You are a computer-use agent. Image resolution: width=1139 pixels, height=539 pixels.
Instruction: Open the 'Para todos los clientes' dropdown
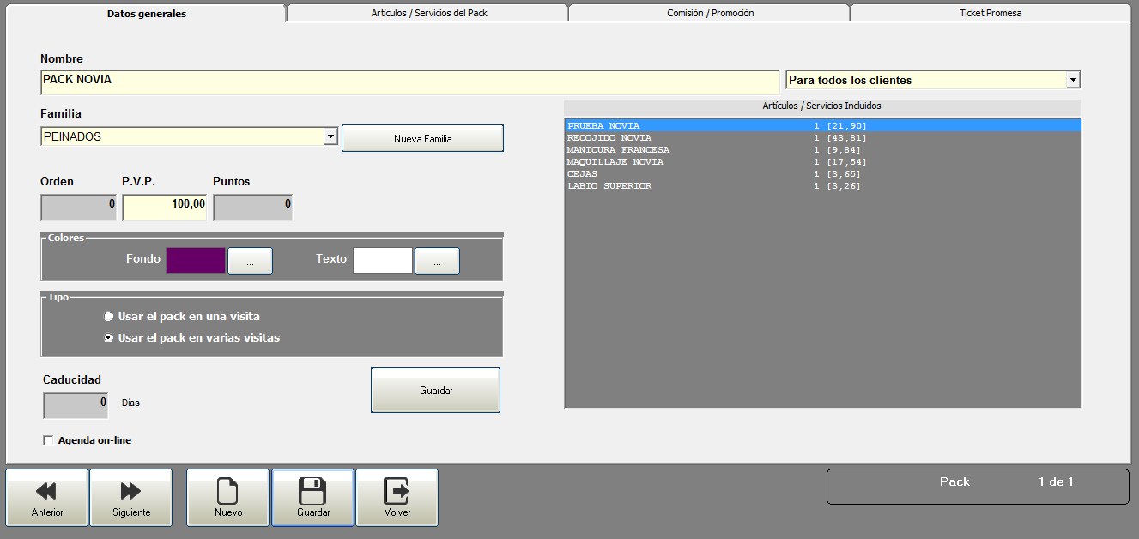1072,80
